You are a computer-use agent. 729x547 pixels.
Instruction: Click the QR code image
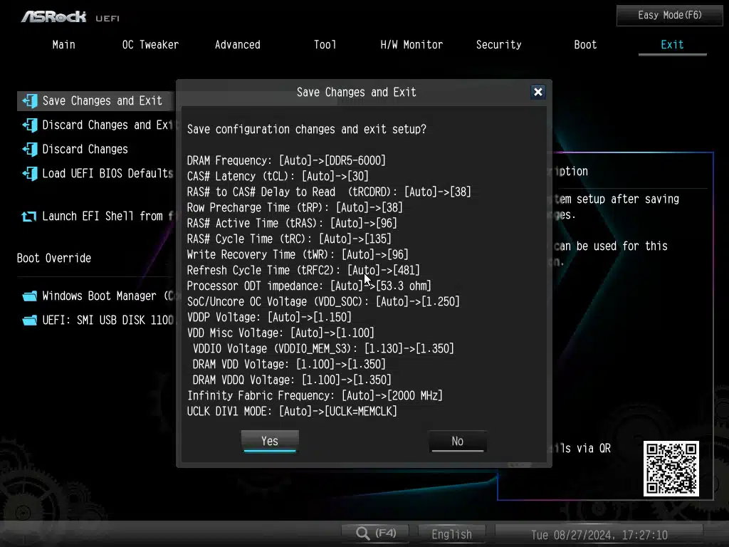671,469
